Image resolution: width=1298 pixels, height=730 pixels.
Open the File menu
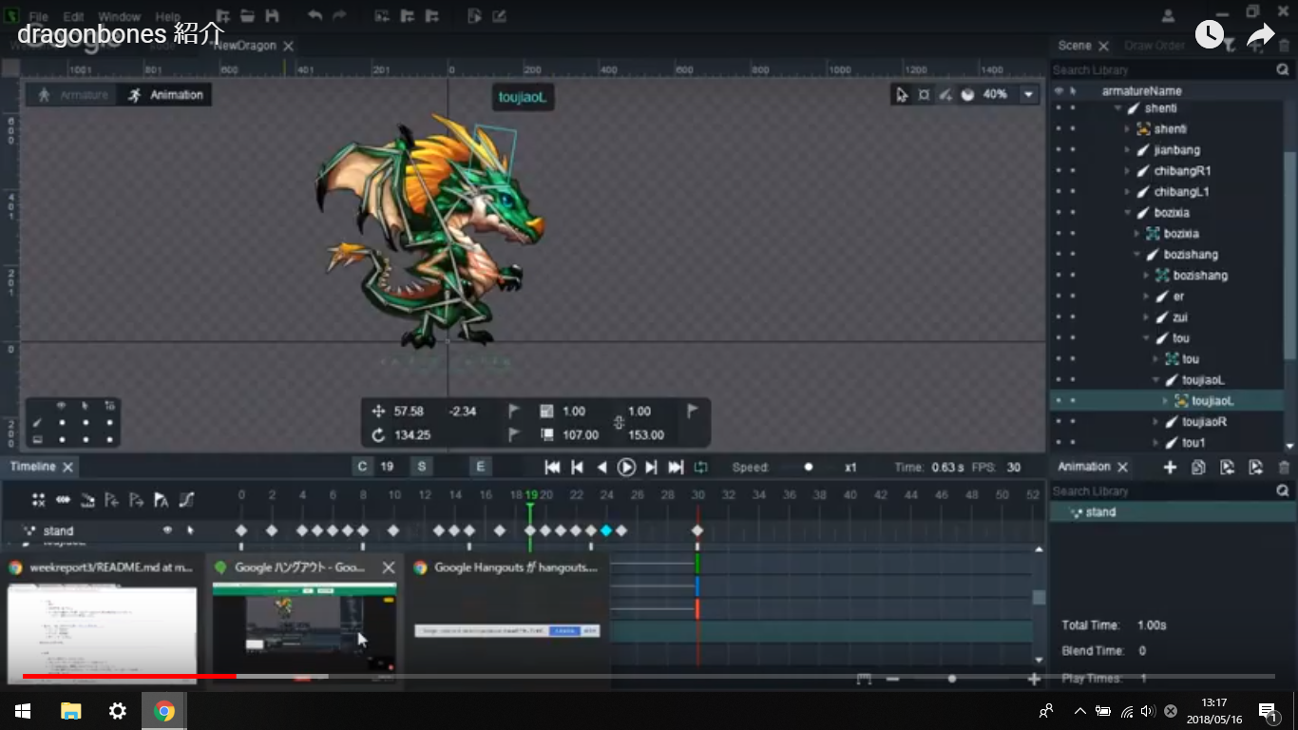click(x=38, y=17)
